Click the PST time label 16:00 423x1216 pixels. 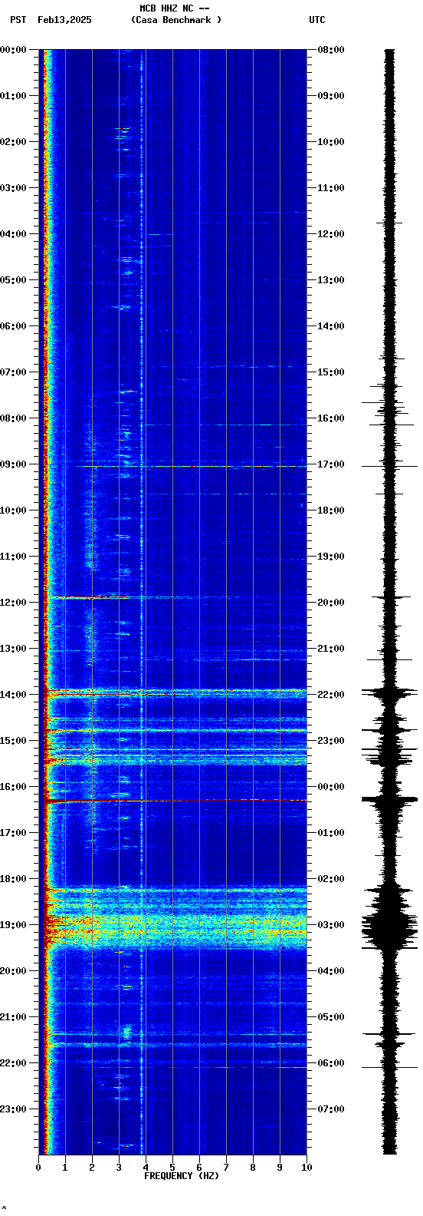point(13,787)
